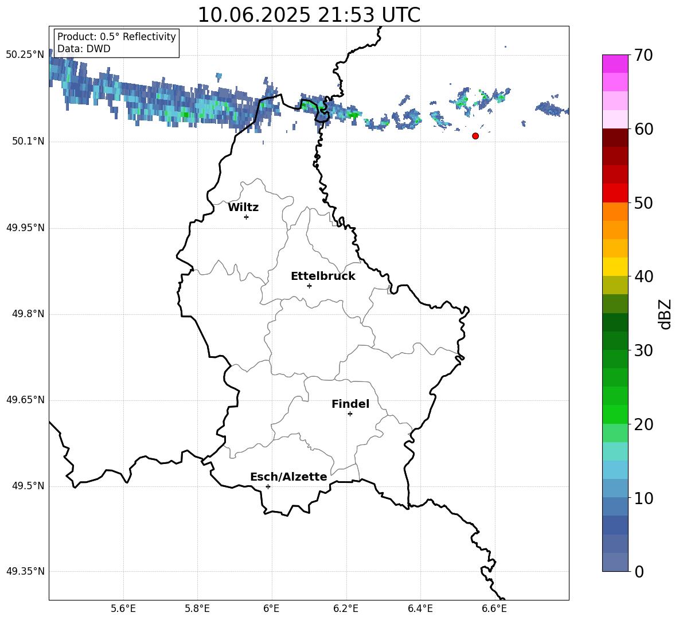The width and height of the screenshot is (679, 620).
Task: Click the 49.95°N latitude label
Action: tap(25, 228)
